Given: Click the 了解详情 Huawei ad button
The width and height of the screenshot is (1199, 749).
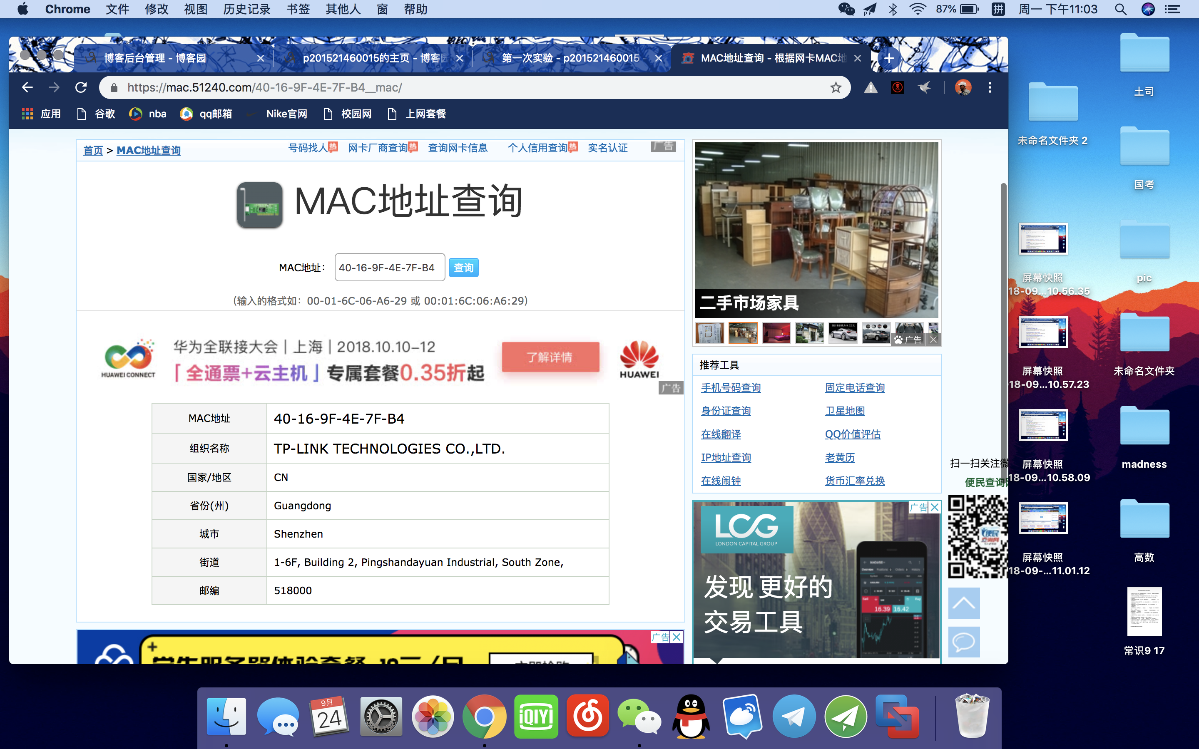Looking at the screenshot, I should 550,357.
